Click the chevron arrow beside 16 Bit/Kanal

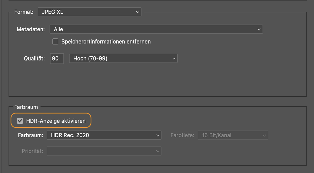(x=264, y=135)
